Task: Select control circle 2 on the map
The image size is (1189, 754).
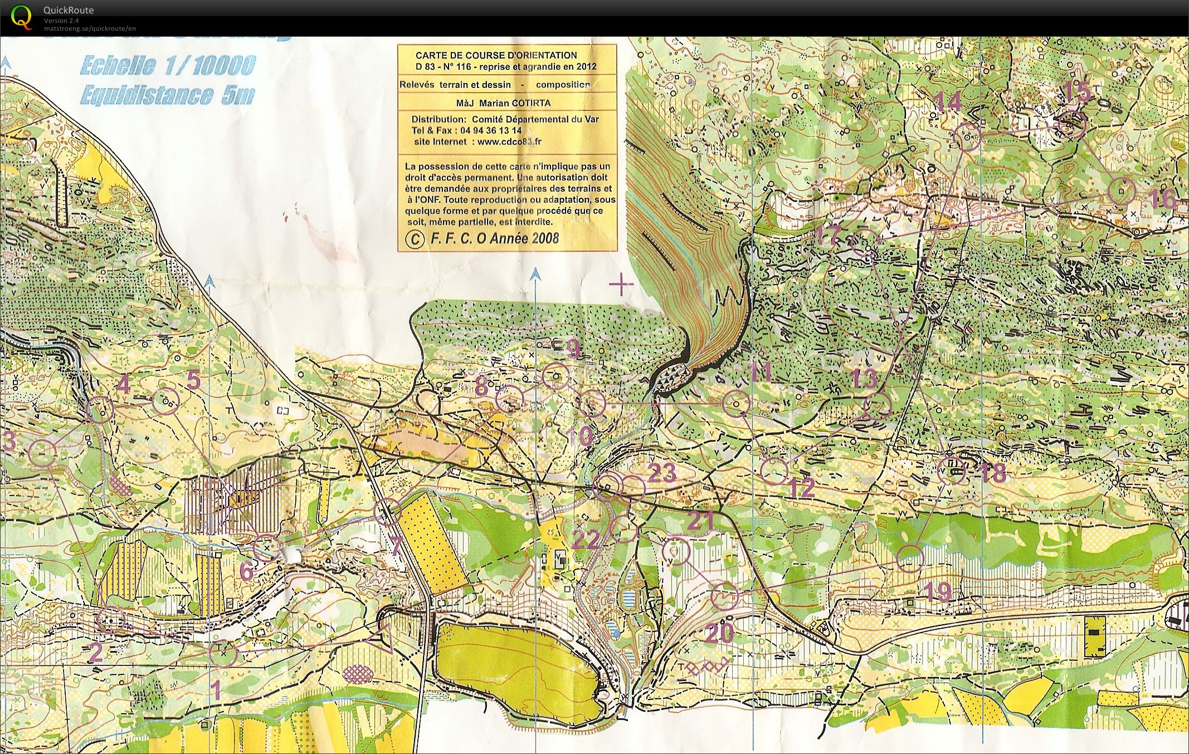Action: click(112, 620)
